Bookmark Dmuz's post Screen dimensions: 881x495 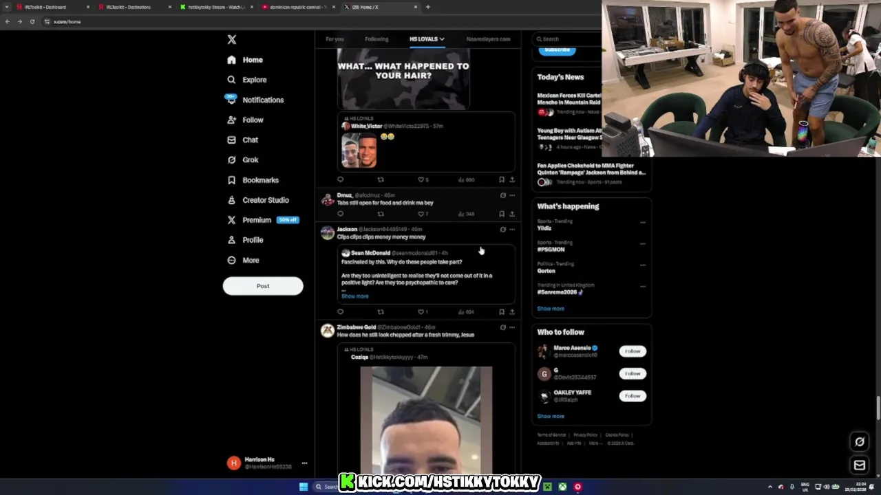[x=502, y=214]
